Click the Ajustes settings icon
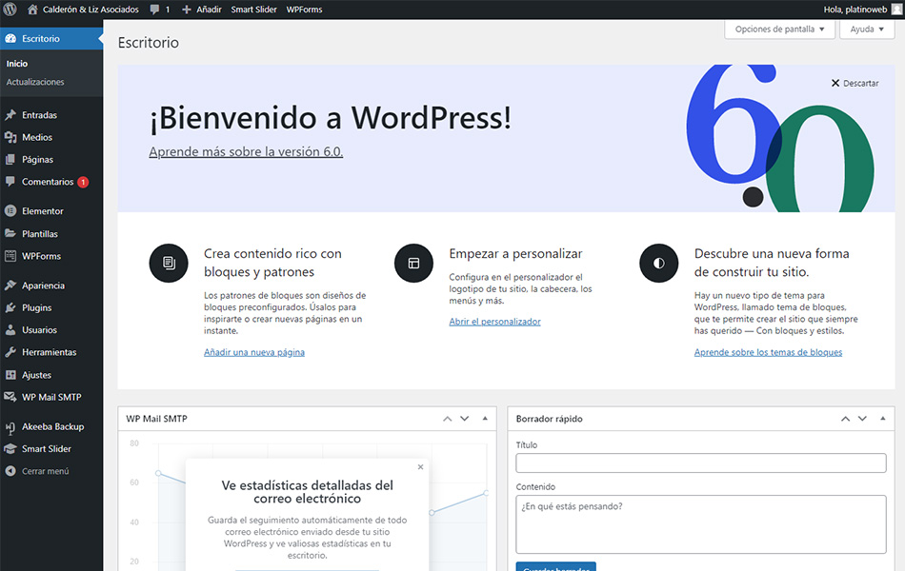 point(10,375)
